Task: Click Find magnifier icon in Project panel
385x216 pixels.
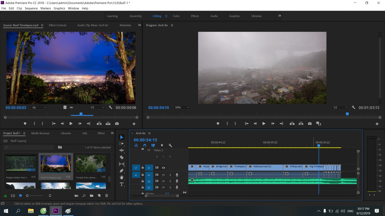Action: [x=84, y=196]
